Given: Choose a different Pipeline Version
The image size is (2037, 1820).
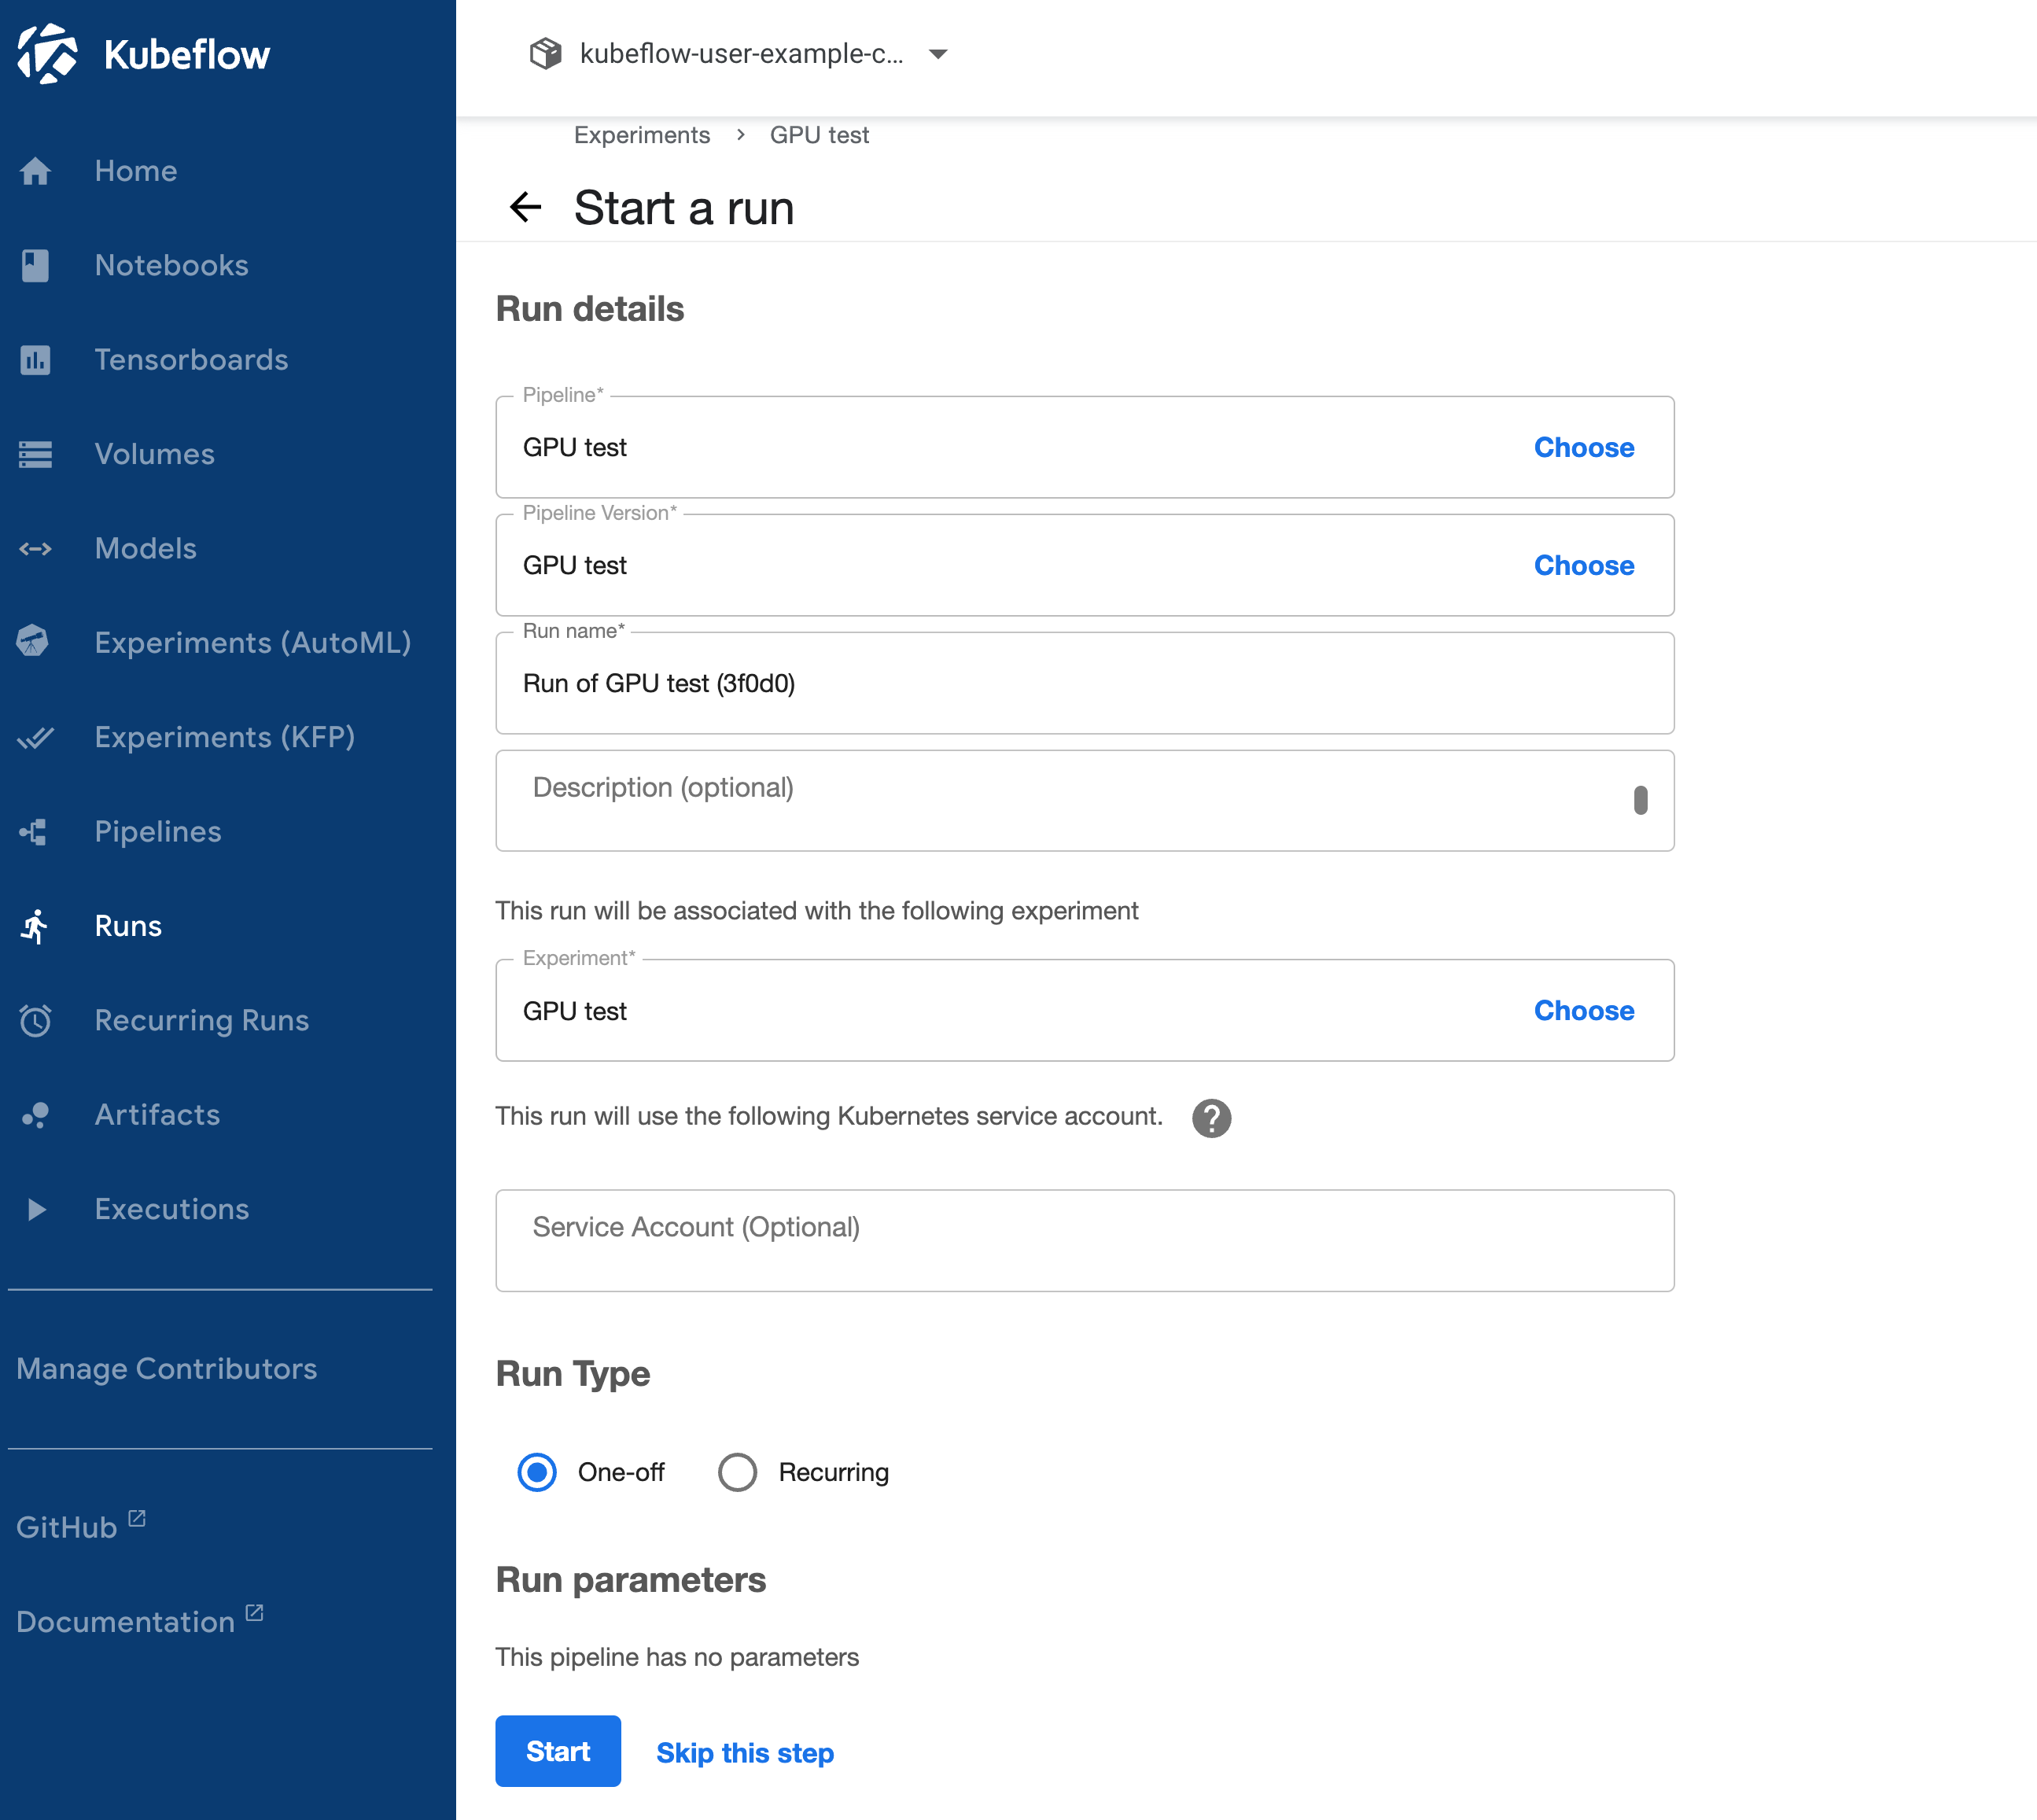Looking at the screenshot, I should [1583, 566].
